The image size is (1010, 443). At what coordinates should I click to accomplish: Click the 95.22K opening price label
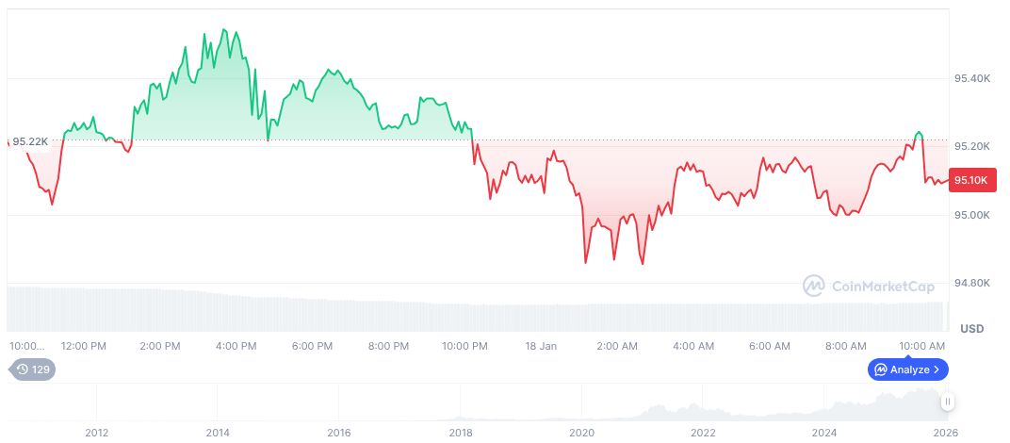(x=29, y=141)
